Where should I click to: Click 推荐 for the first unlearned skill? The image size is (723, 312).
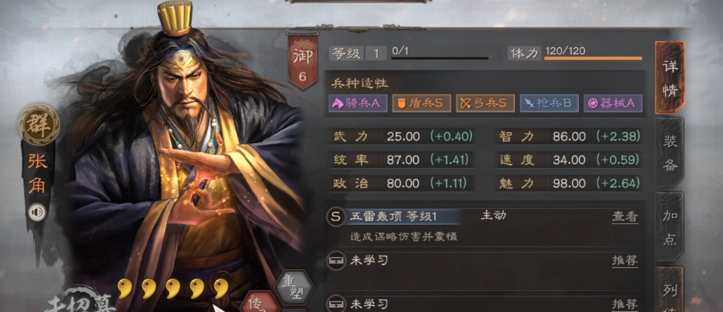pyautogui.click(x=625, y=261)
